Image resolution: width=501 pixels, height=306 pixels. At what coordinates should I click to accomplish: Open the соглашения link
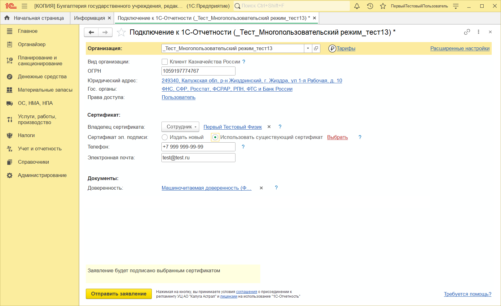click(247, 291)
